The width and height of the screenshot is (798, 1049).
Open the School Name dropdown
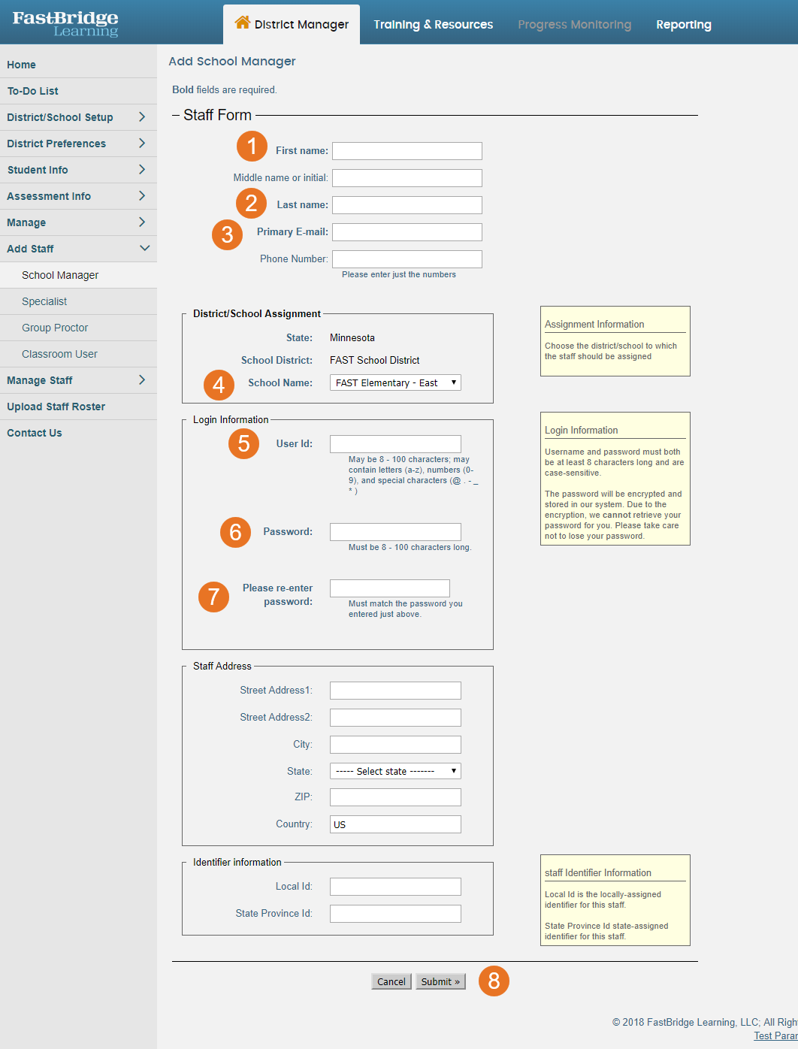[x=395, y=382]
